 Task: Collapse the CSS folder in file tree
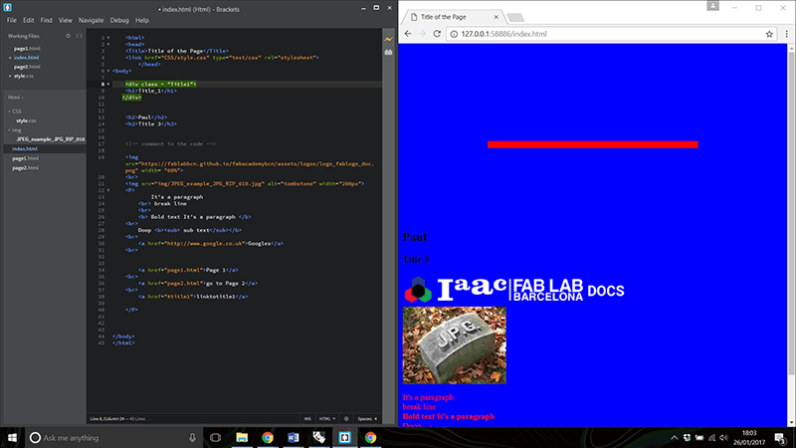coord(9,112)
